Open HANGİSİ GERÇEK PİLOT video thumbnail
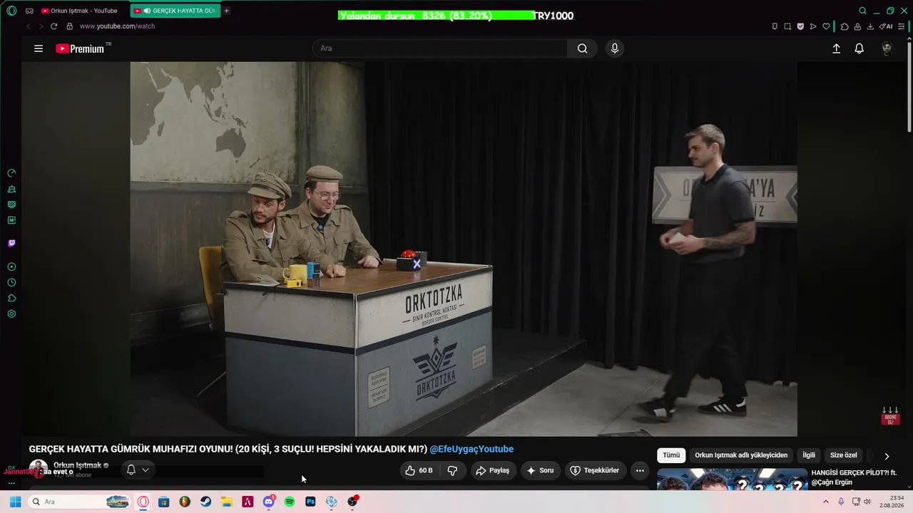Screen dimensions: 913x513 (x=732, y=479)
